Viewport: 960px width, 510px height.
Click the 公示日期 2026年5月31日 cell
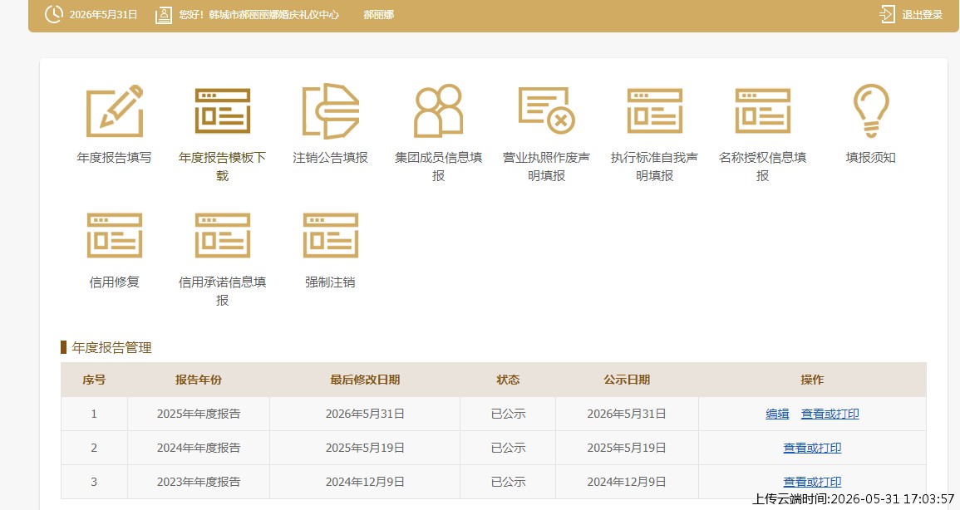click(627, 414)
